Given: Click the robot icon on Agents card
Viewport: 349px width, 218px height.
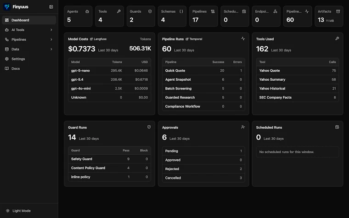Looking at the screenshot, I should coord(87,11).
